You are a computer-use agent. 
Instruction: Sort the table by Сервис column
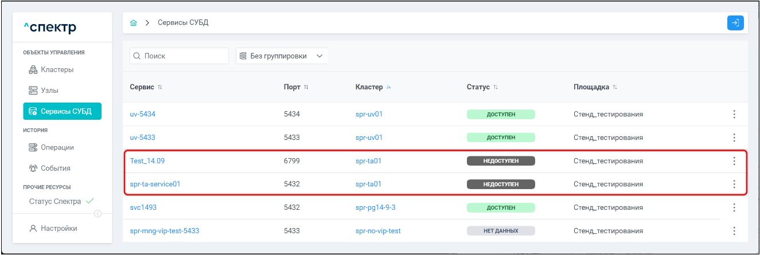tap(160, 87)
